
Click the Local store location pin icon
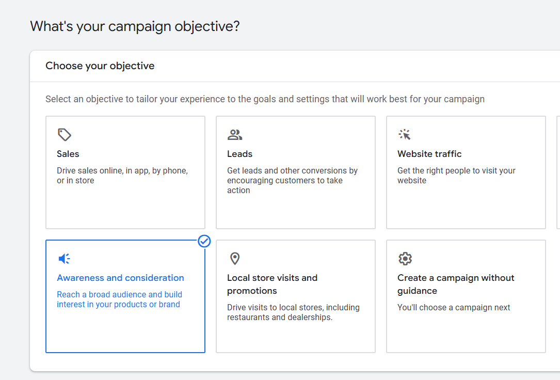tap(235, 259)
